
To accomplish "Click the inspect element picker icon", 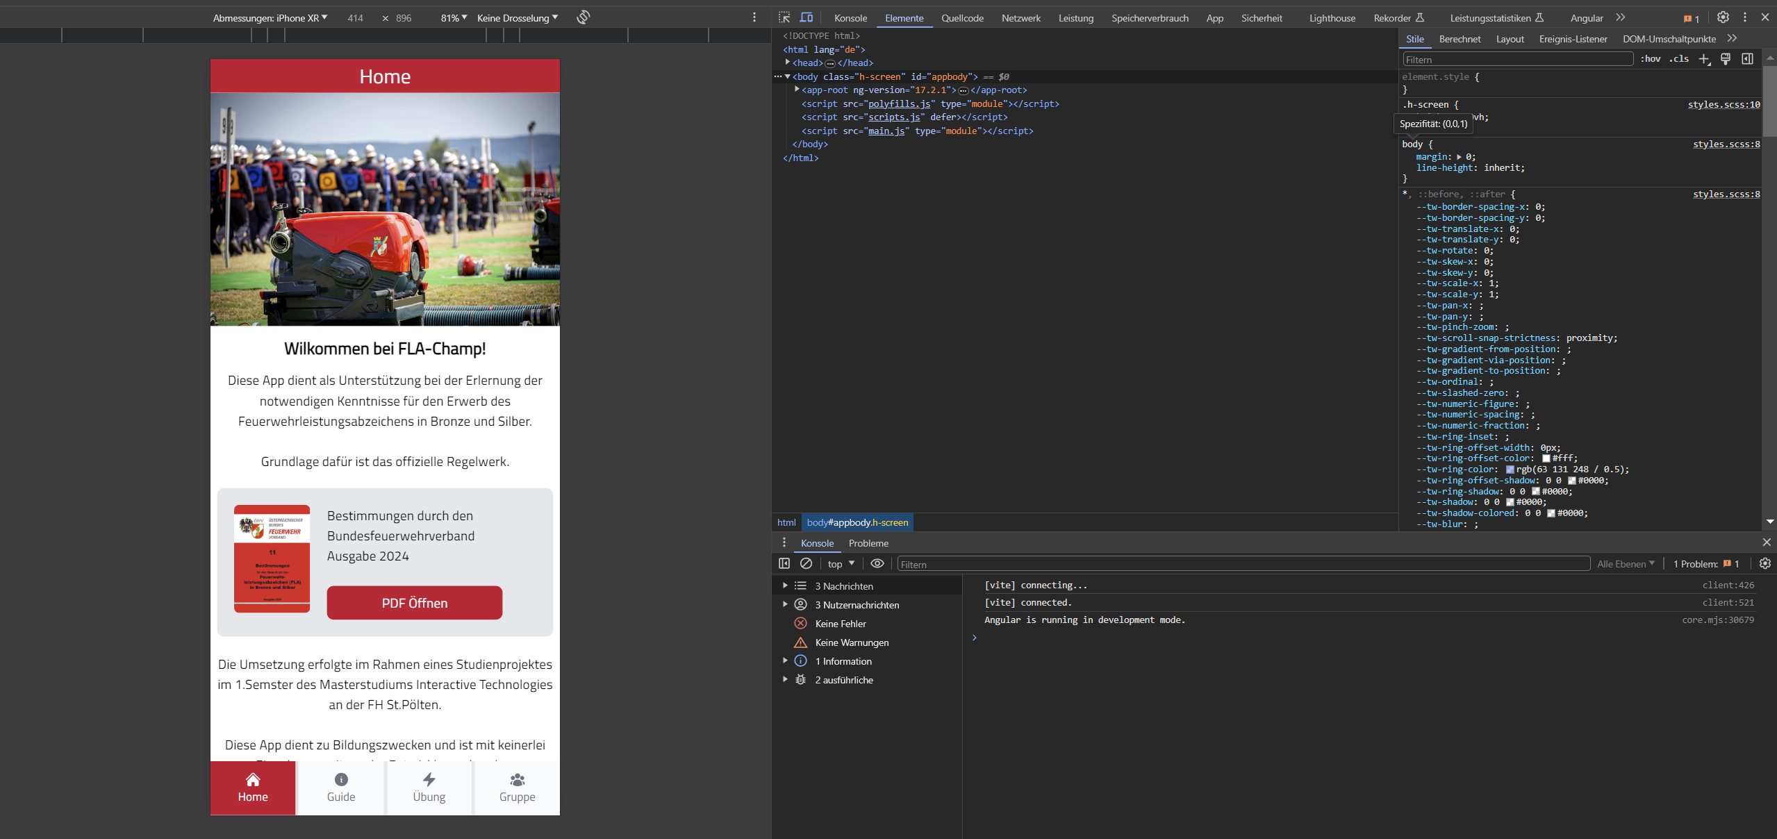I will click(x=784, y=17).
